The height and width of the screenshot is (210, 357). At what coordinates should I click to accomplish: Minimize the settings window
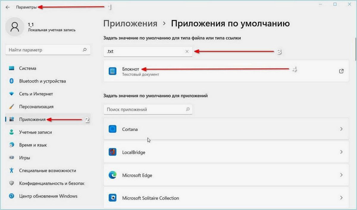click(320, 4)
